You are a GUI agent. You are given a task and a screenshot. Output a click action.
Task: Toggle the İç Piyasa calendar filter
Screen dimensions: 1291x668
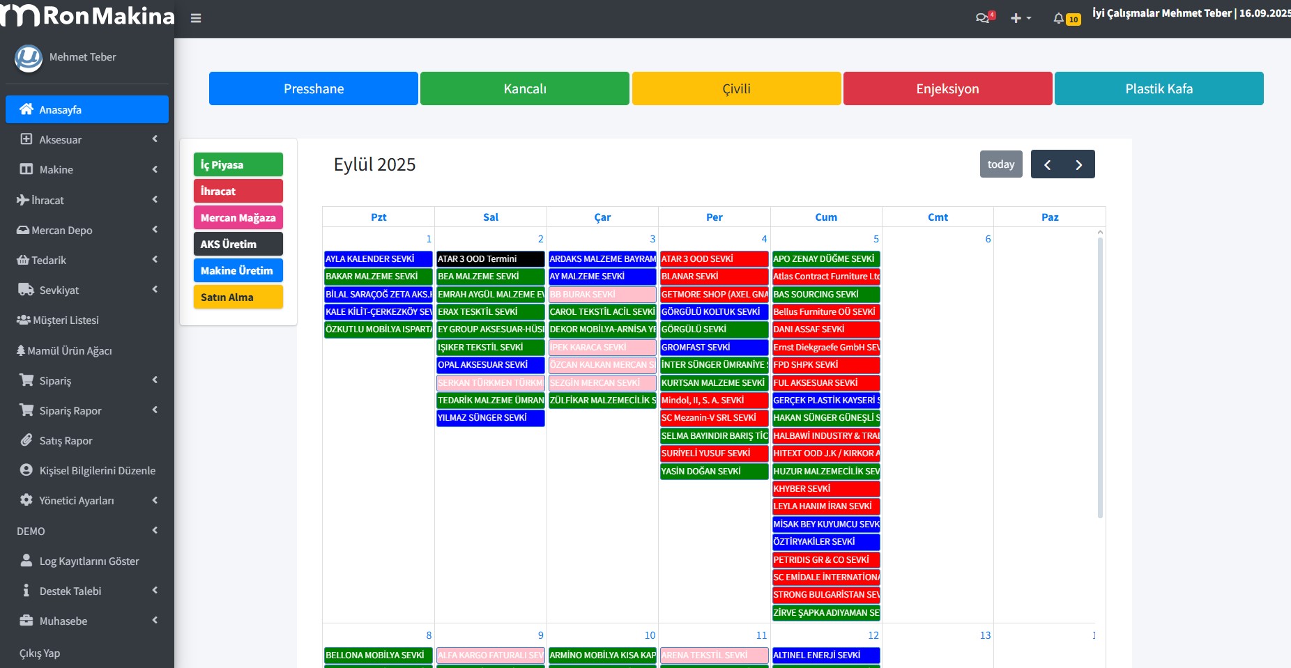click(x=238, y=164)
